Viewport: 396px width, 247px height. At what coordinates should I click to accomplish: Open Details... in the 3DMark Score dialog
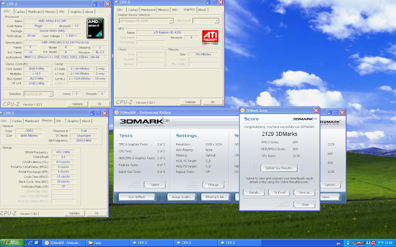(254, 193)
